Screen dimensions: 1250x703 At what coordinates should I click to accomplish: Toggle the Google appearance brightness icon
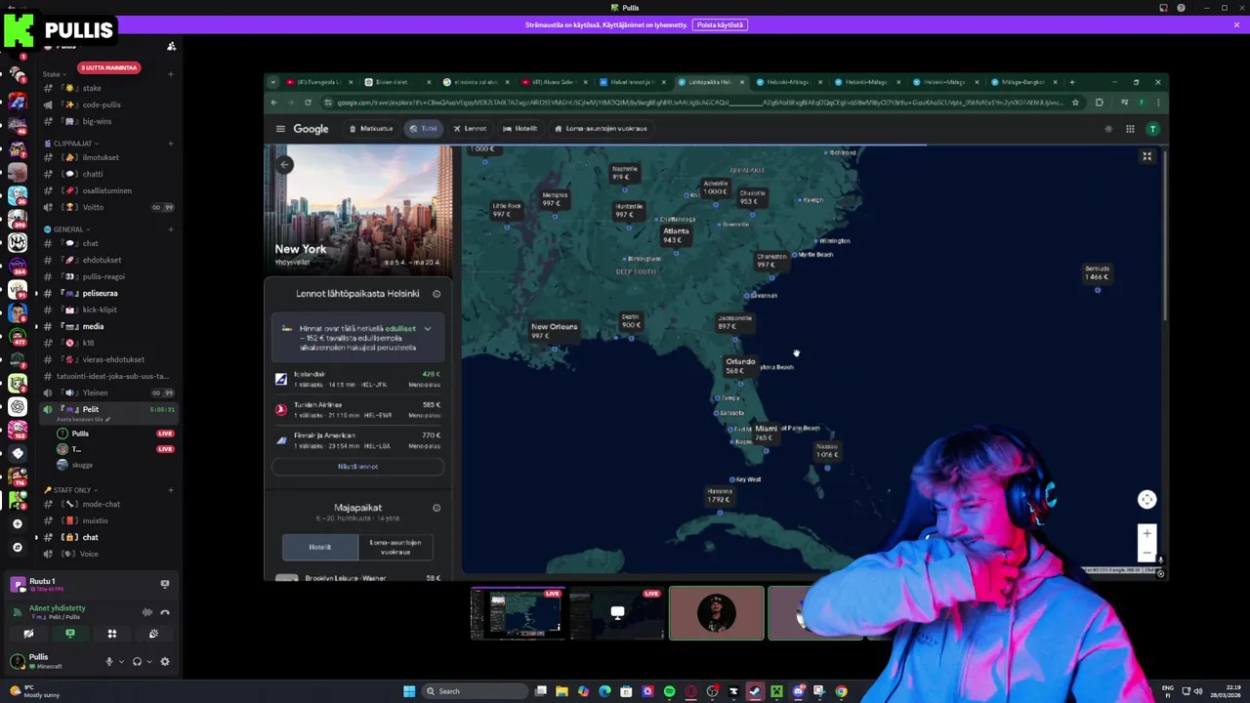pos(1108,129)
